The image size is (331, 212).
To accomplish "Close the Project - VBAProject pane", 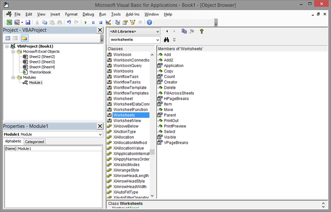I will [100, 30].
